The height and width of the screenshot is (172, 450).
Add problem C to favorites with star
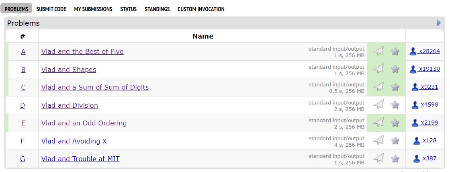coord(395,87)
